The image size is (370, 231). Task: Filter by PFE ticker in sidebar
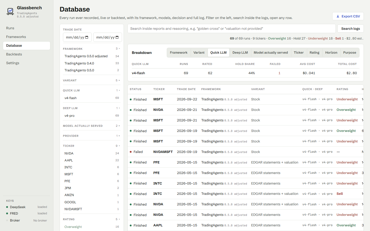click(x=91, y=181)
